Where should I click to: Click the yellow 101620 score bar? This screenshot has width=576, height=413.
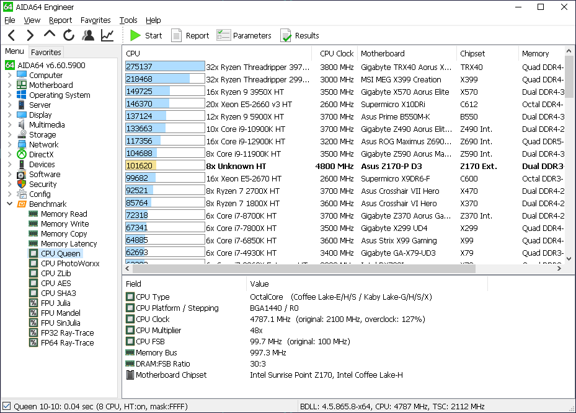tap(165, 165)
